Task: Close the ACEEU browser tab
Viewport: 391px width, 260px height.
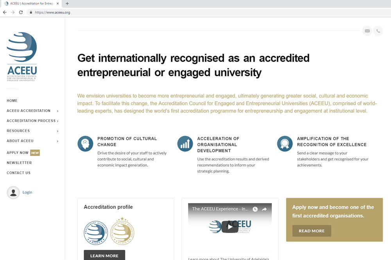Action: (x=57, y=4)
